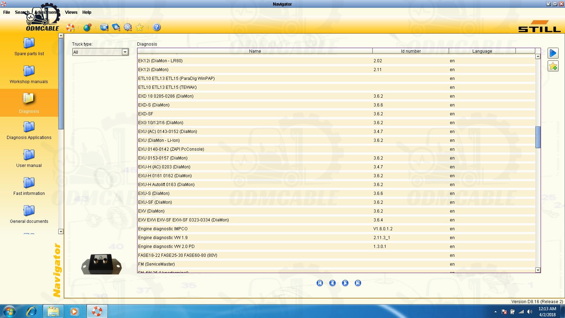Viewport: 565px width, 318px height.
Task: Open the Fast information folder
Action: (29, 186)
